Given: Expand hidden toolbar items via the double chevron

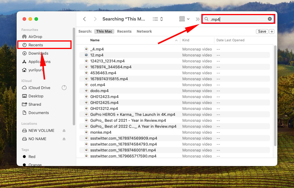Looking at the screenshot, I should 197,19.
